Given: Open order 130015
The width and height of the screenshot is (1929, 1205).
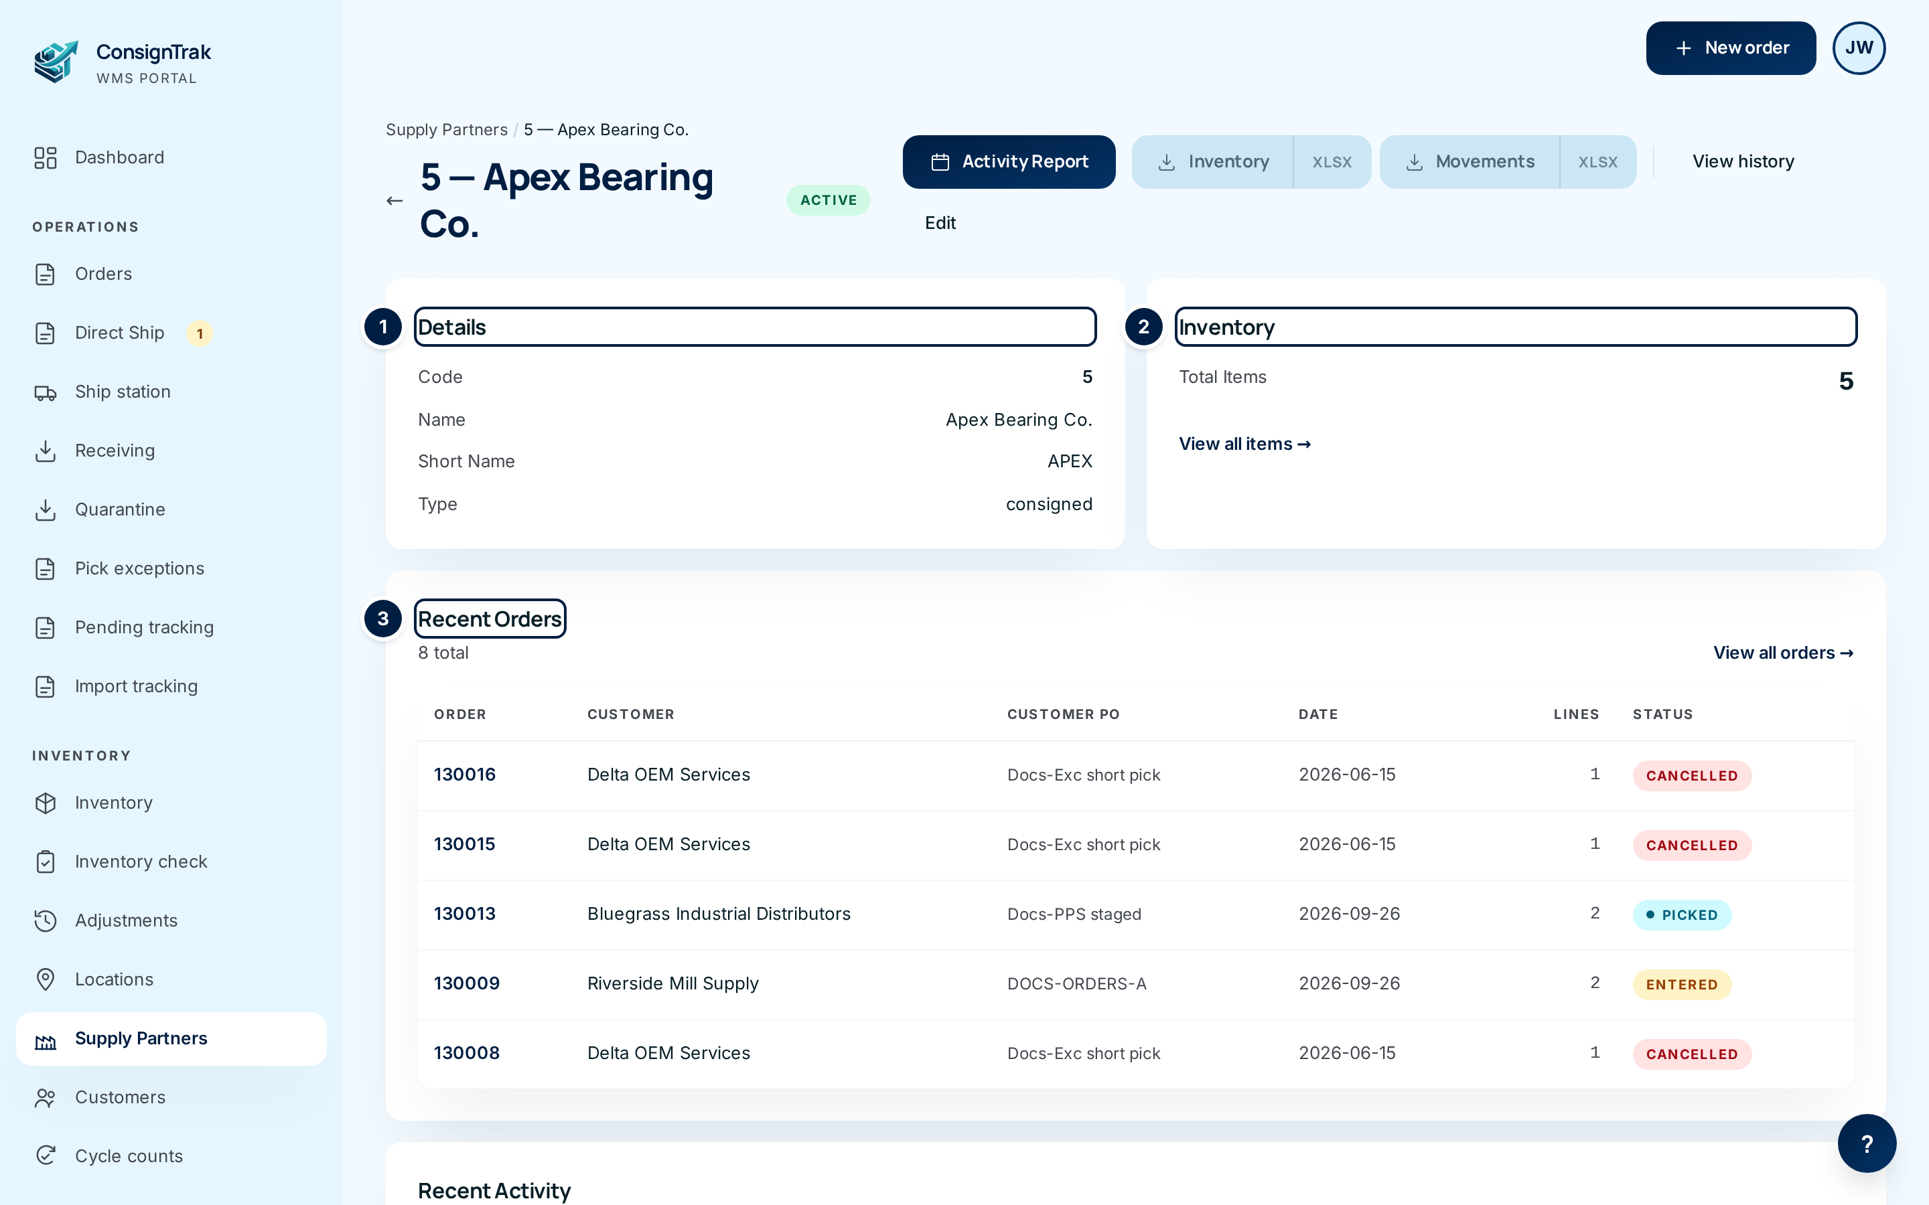Looking at the screenshot, I should point(465,844).
